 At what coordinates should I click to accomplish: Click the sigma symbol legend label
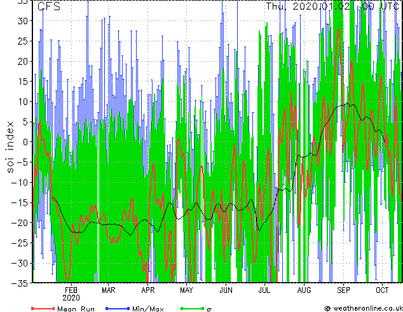click(x=209, y=309)
